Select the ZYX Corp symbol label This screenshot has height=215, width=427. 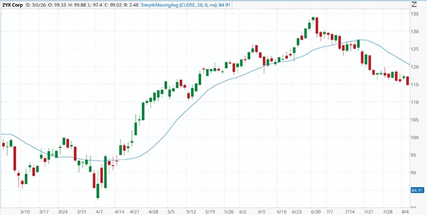[13, 5]
